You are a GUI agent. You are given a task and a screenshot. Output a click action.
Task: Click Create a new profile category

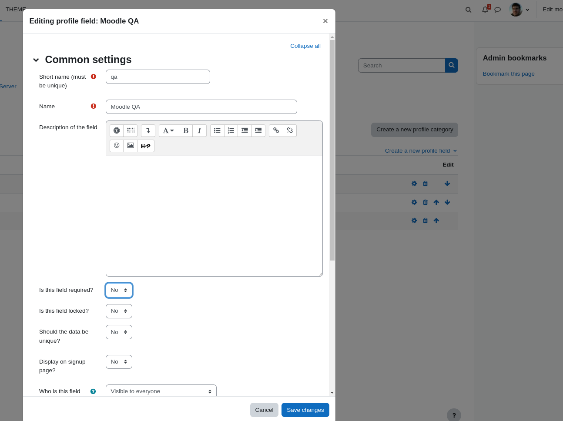pyautogui.click(x=415, y=130)
